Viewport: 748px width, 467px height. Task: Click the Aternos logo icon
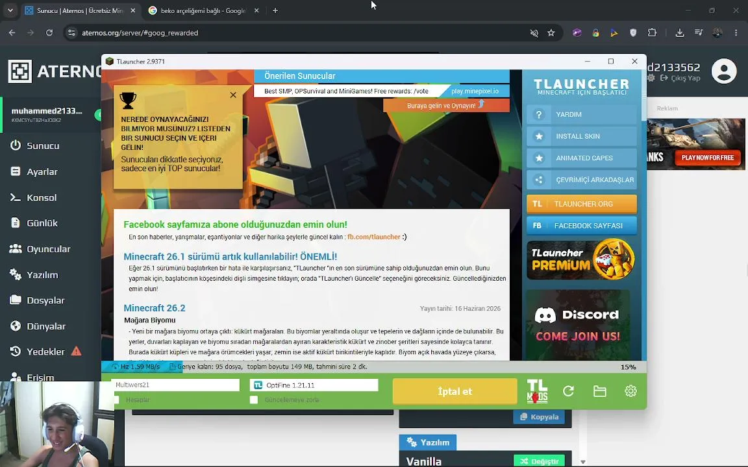[x=20, y=71]
